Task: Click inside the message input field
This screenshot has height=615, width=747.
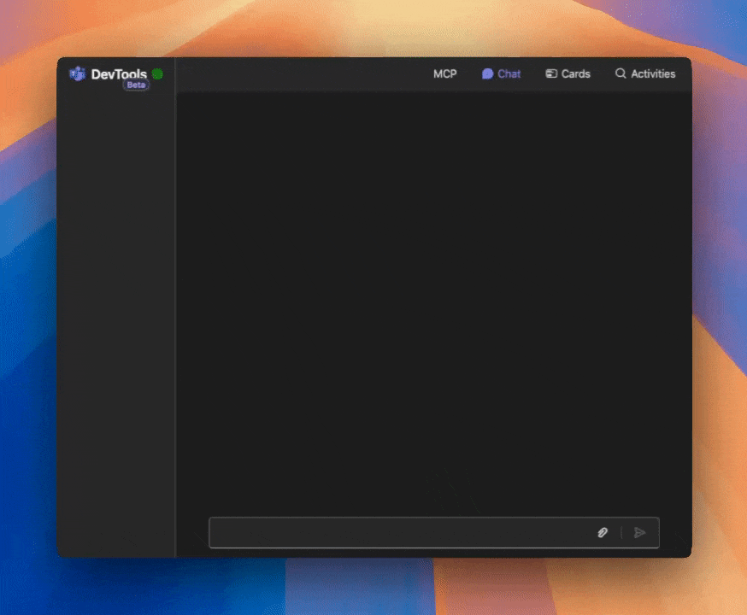Action: coord(385,532)
